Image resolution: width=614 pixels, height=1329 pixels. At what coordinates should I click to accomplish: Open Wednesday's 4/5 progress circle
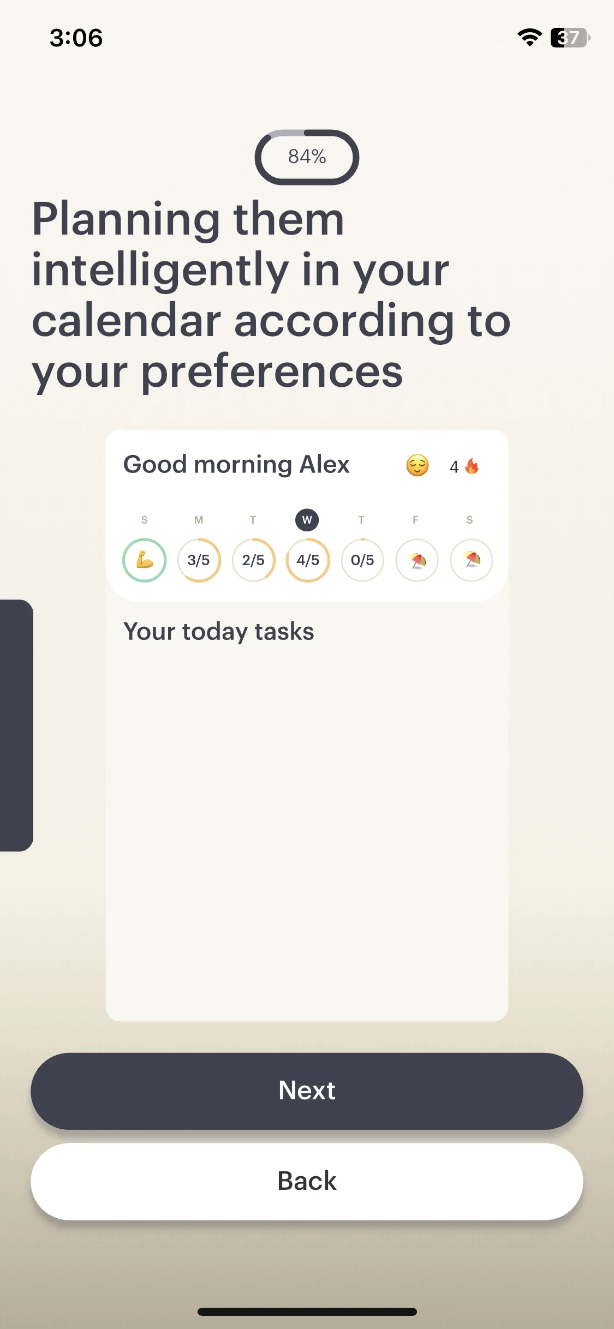pyautogui.click(x=308, y=560)
